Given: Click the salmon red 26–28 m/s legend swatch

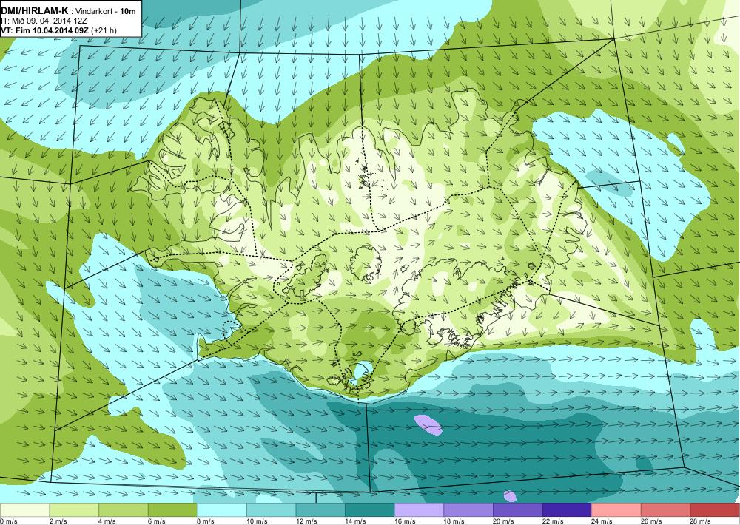Looking at the screenshot, I should 665,510.
